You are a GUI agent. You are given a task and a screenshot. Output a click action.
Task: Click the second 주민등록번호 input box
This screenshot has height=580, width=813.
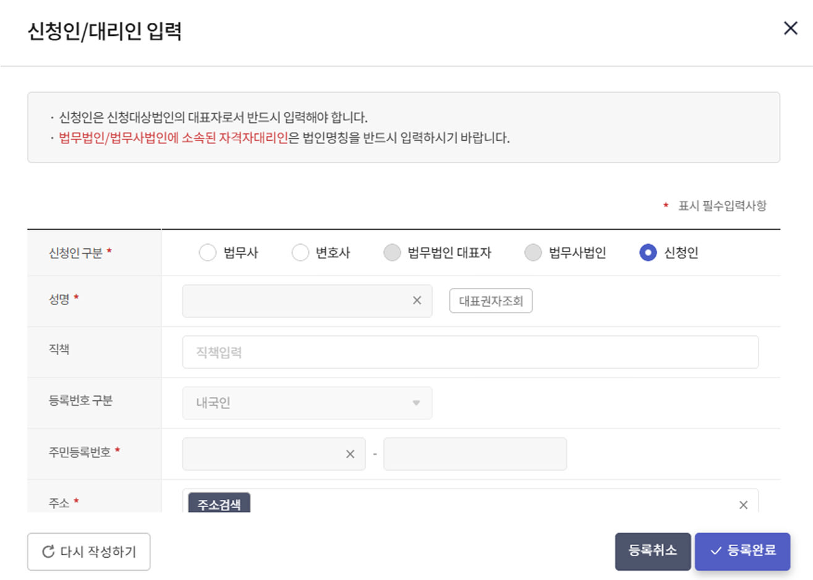point(475,453)
